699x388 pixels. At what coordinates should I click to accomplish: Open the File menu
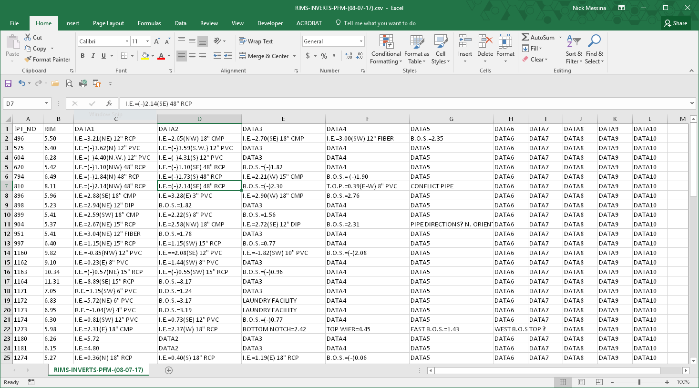point(14,22)
